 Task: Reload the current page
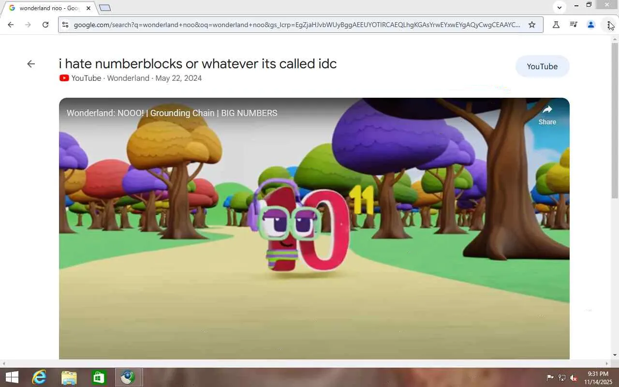pos(45,25)
